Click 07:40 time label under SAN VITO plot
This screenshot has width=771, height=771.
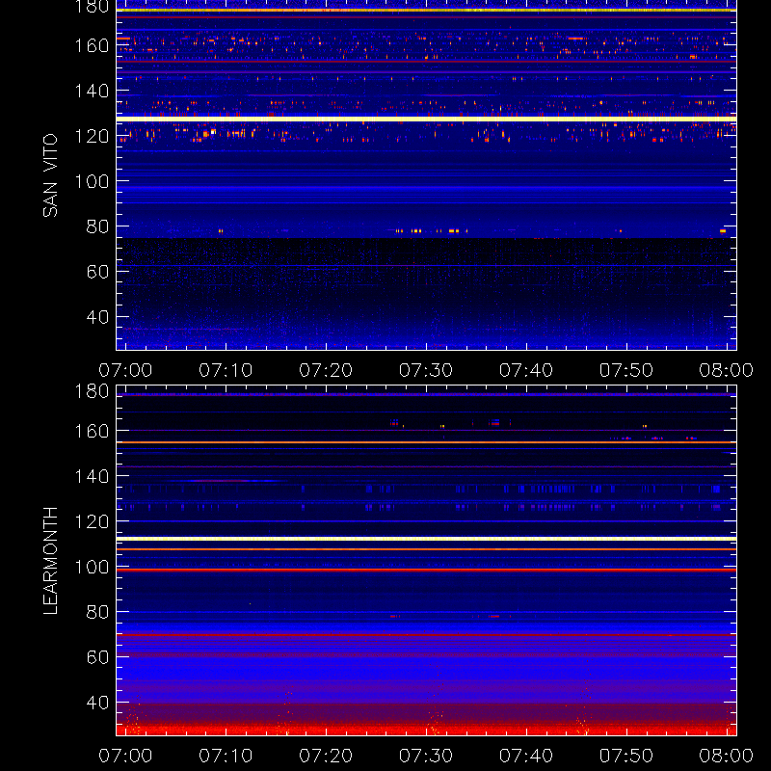click(x=526, y=370)
